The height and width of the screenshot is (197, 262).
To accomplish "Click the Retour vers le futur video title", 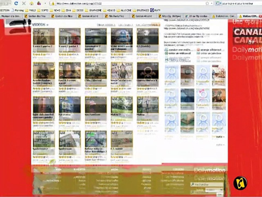I will [x=96, y=150].
